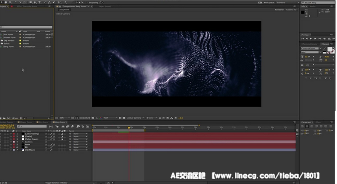337x184 pixels.
Task: Toggle the Draft 3D timeline button
Action: [57, 127]
